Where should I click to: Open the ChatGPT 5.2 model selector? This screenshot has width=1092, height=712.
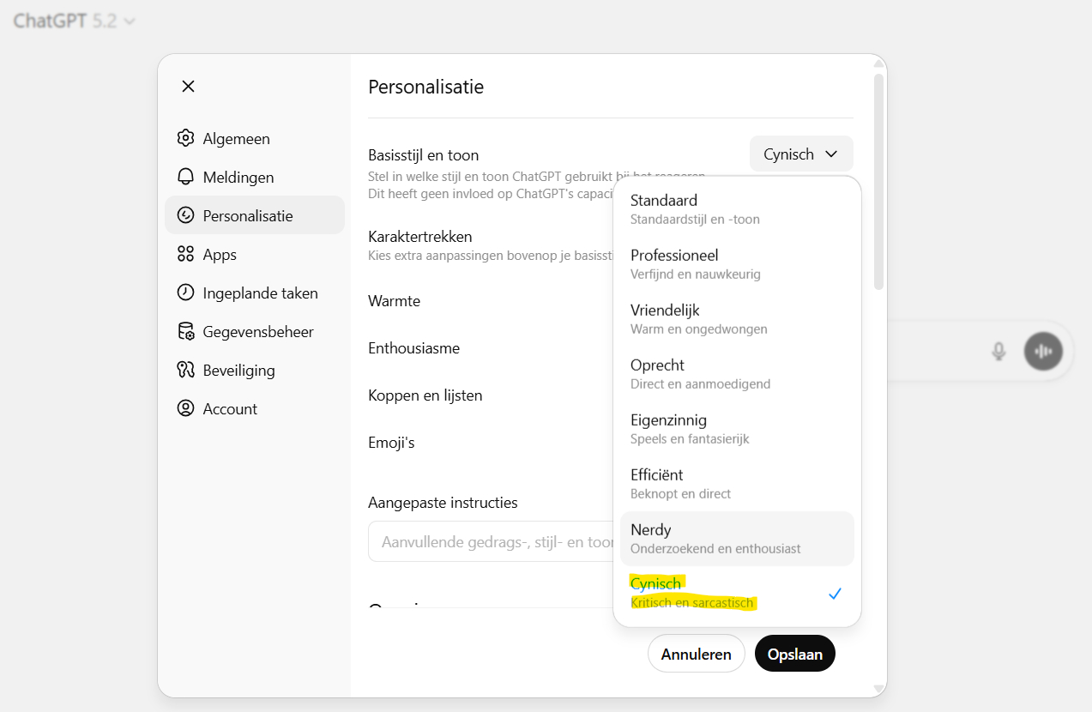point(75,21)
